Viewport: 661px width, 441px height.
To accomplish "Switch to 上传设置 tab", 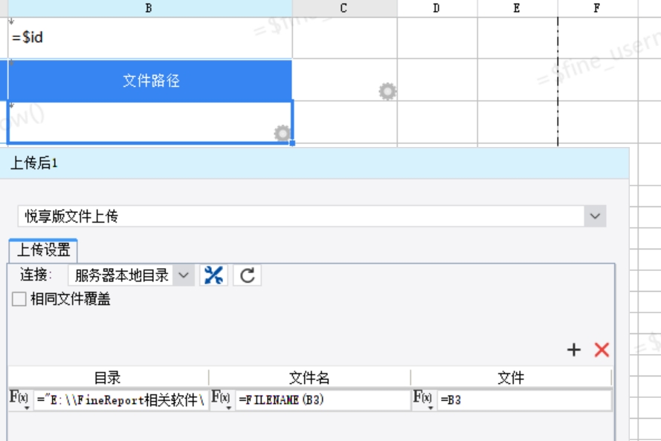I will (43, 250).
